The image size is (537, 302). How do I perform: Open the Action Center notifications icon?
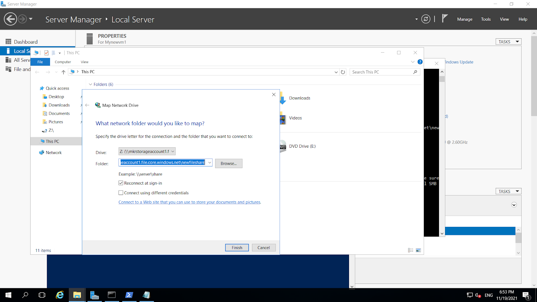[526, 295]
